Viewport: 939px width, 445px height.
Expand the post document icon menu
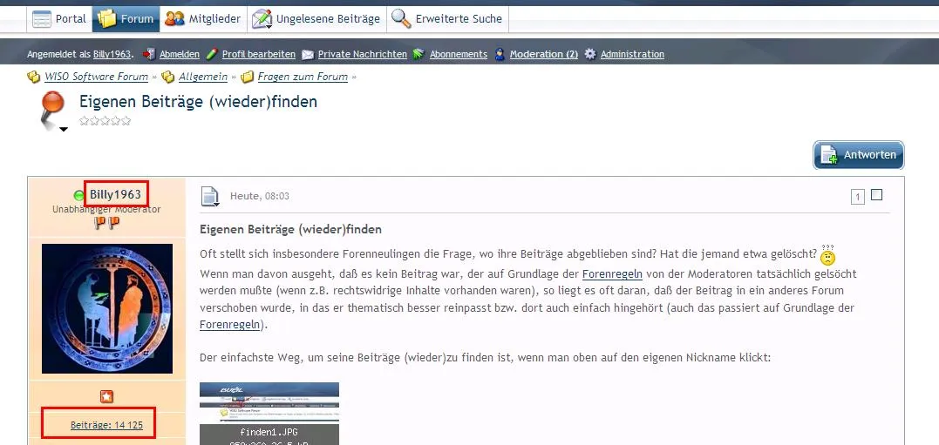click(x=210, y=198)
